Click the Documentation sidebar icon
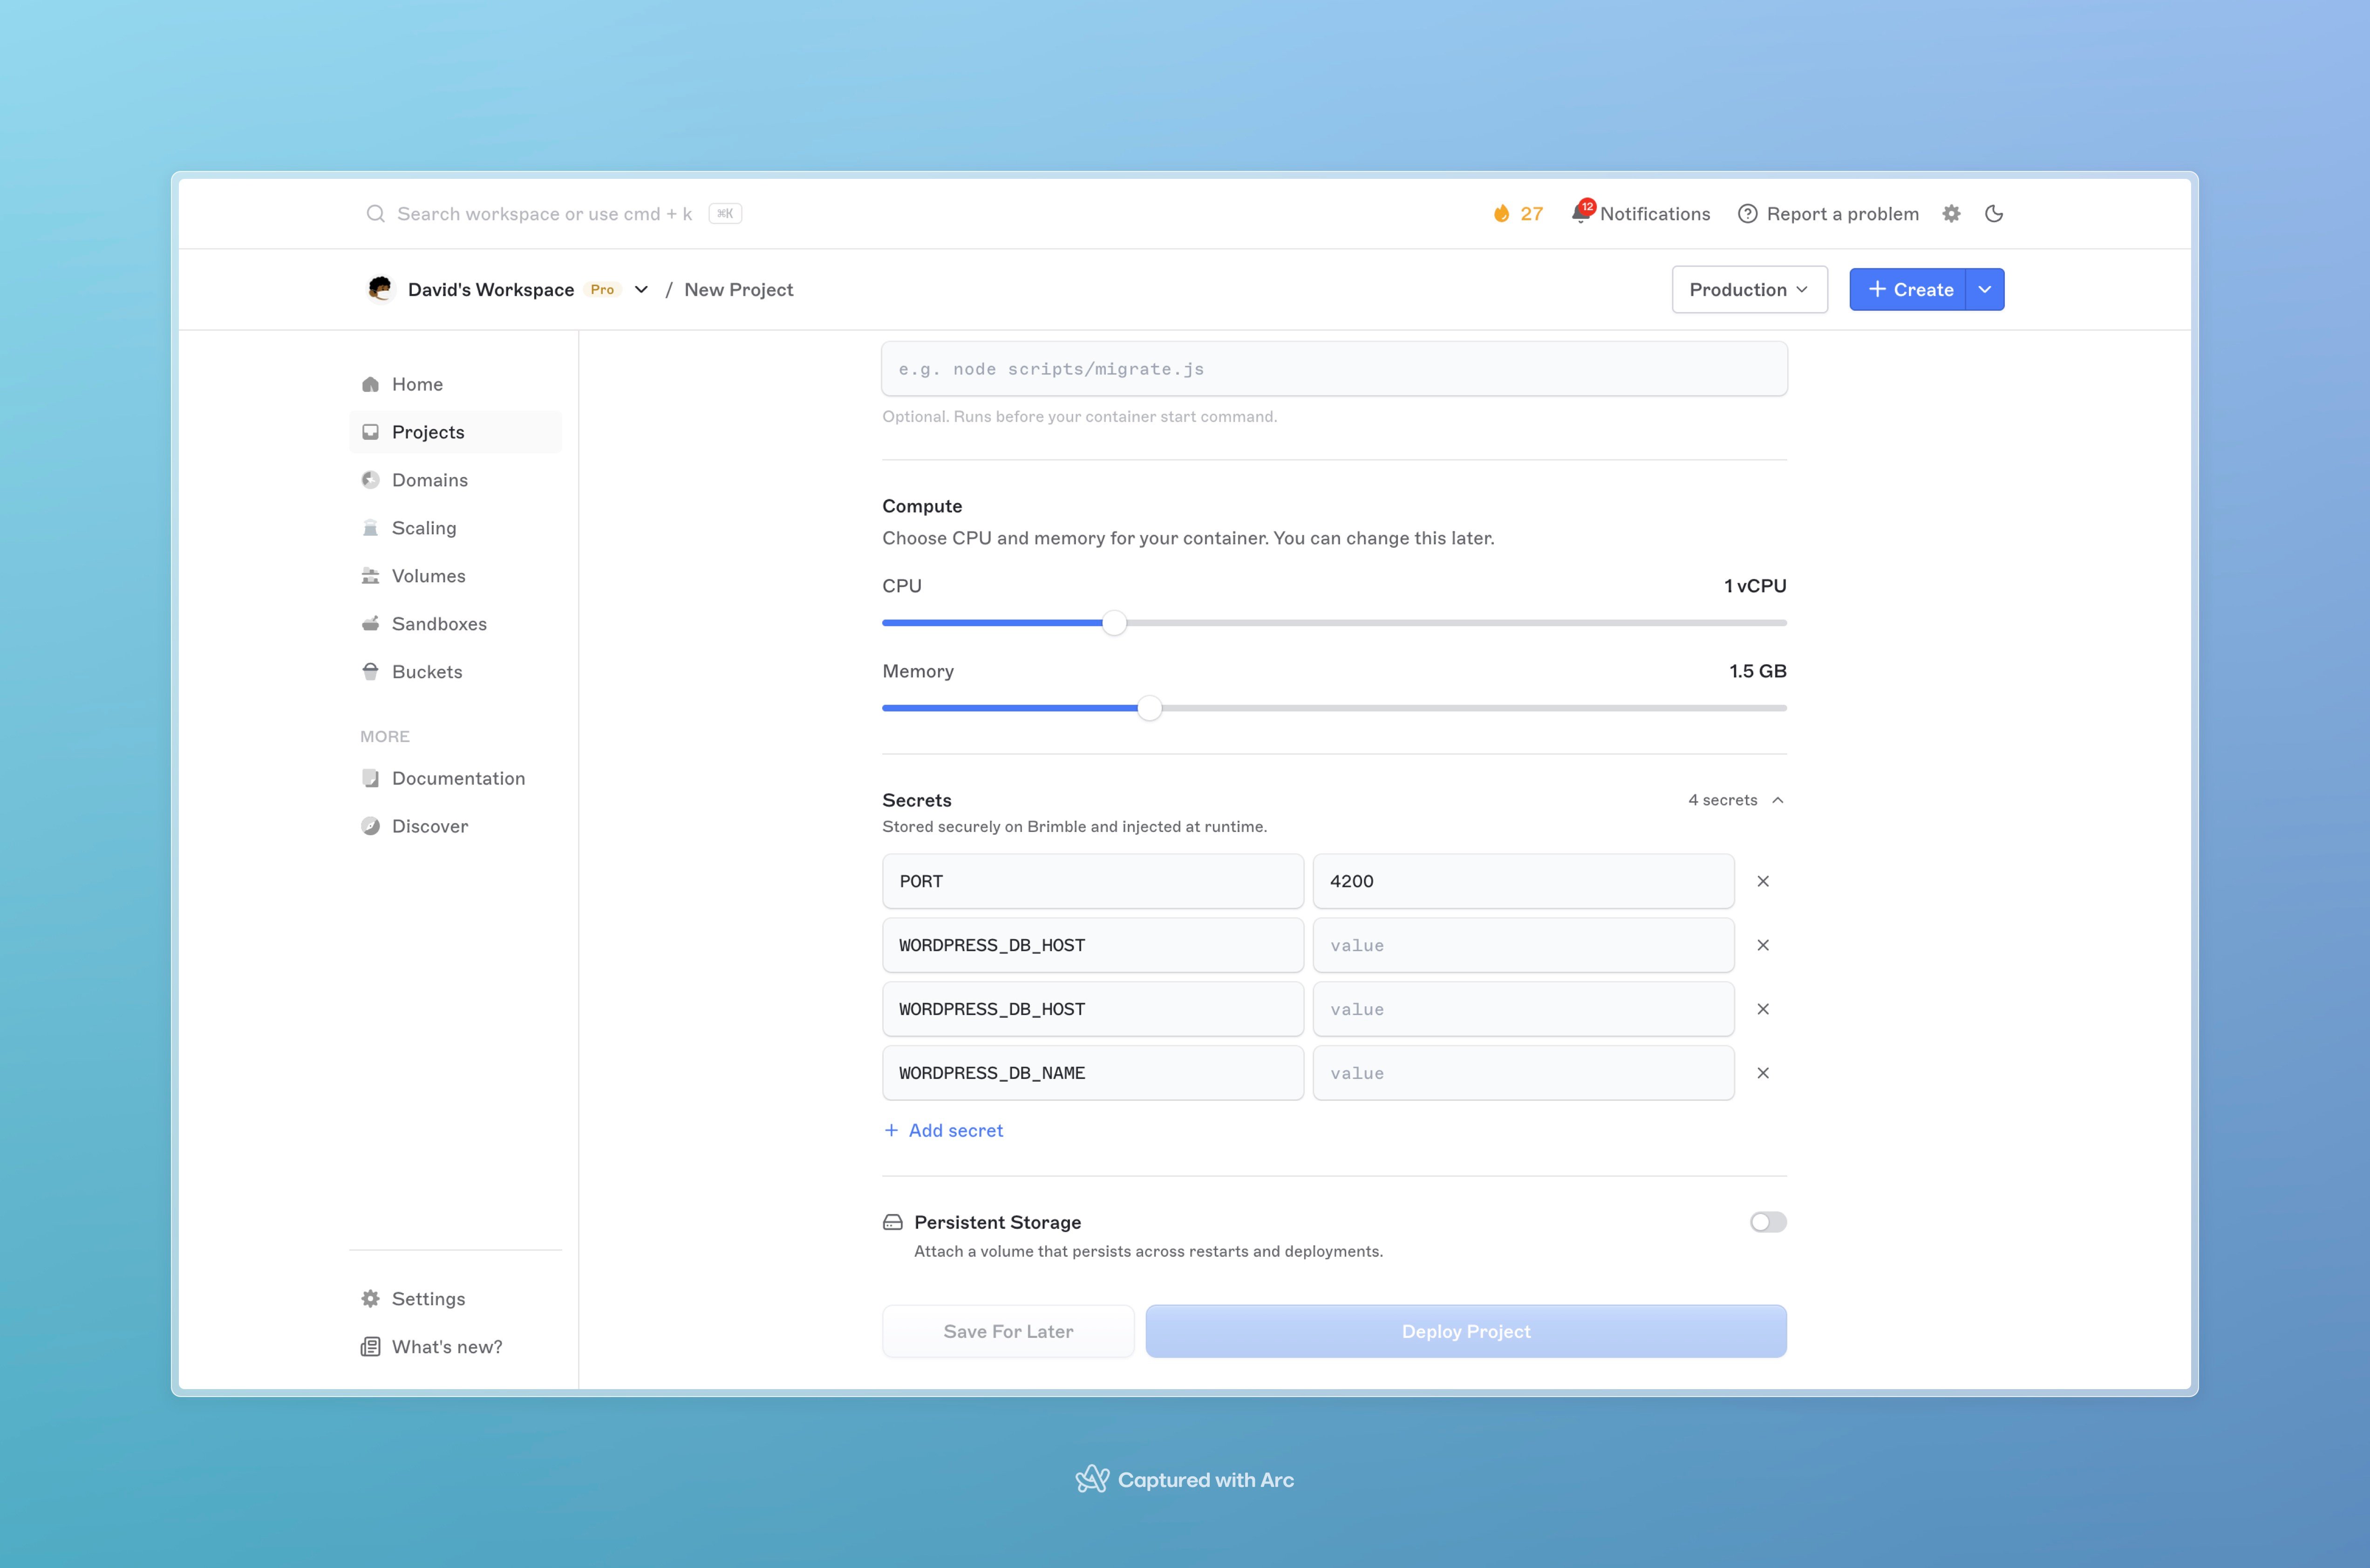2370x1568 pixels. (x=370, y=778)
